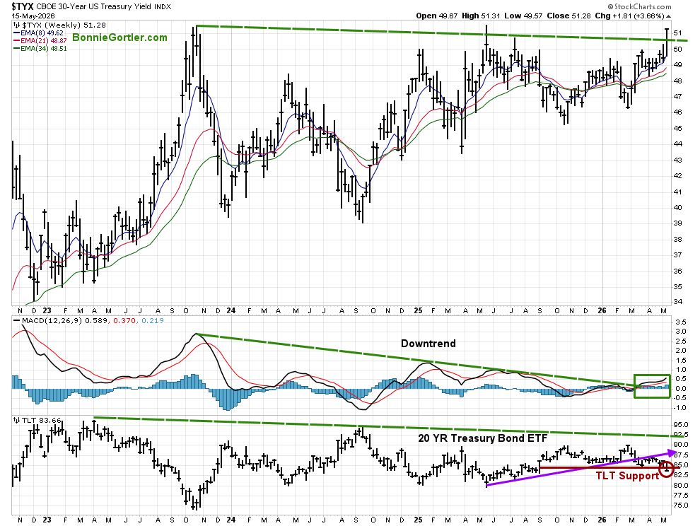Click the green EMA(34) legend marker
Viewport: 700px width, 526px height.
(x=17, y=48)
